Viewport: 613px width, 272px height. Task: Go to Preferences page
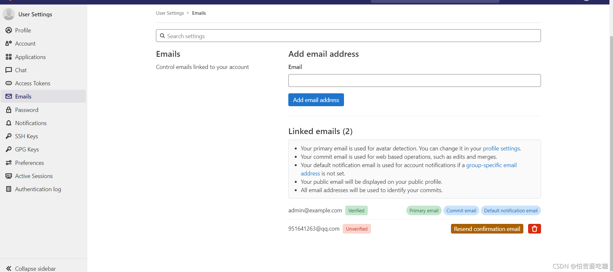(x=30, y=163)
